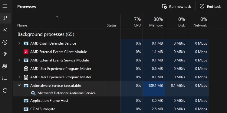Click the Run new task button label
Viewport: 227px width, 113px height.
pyautogui.click(x=180, y=7)
